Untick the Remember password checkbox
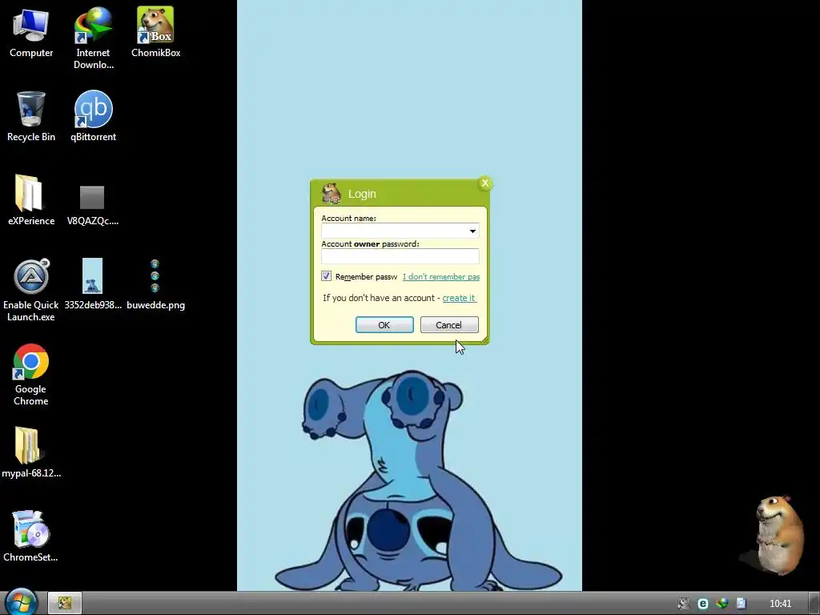This screenshot has width=820, height=615. 326,276
